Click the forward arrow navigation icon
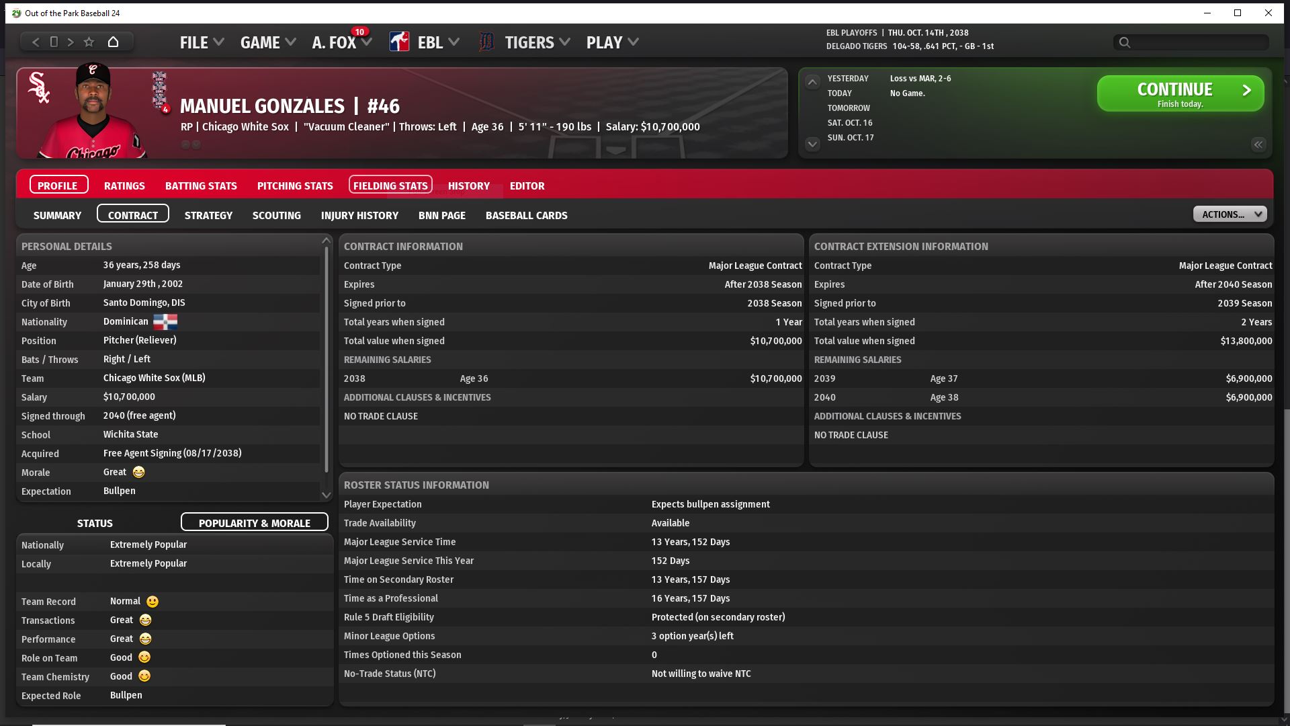 pos(71,42)
